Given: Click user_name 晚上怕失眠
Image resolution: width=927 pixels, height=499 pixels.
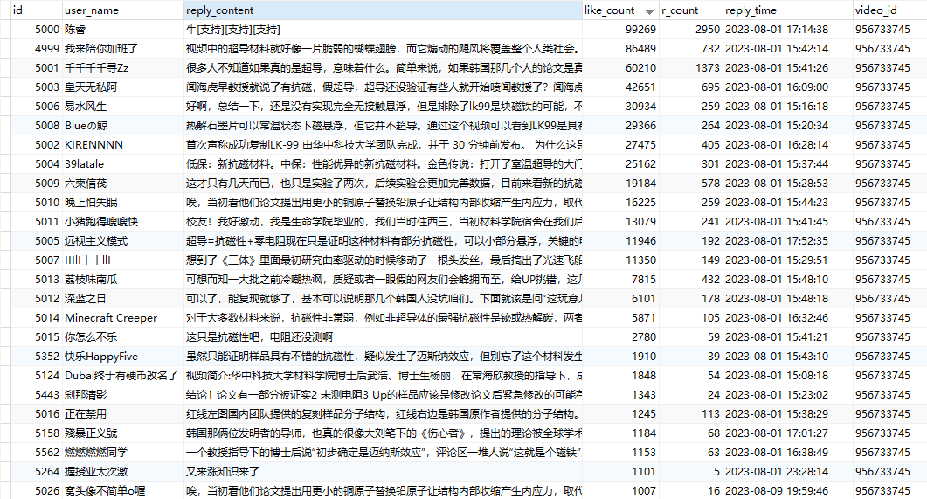Looking at the screenshot, I should (91, 202).
